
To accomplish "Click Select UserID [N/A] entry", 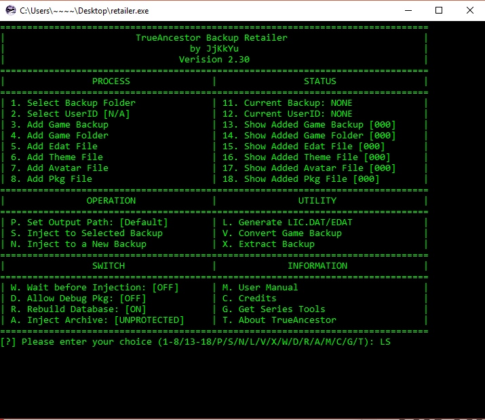I will click(70, 113).
